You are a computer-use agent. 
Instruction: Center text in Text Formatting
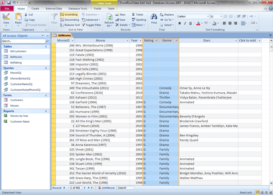pos(230,23)
